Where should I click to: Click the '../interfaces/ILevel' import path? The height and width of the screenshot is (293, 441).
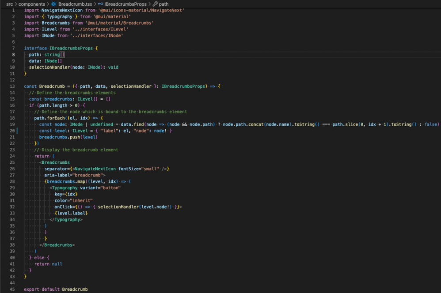coord(100,29)
